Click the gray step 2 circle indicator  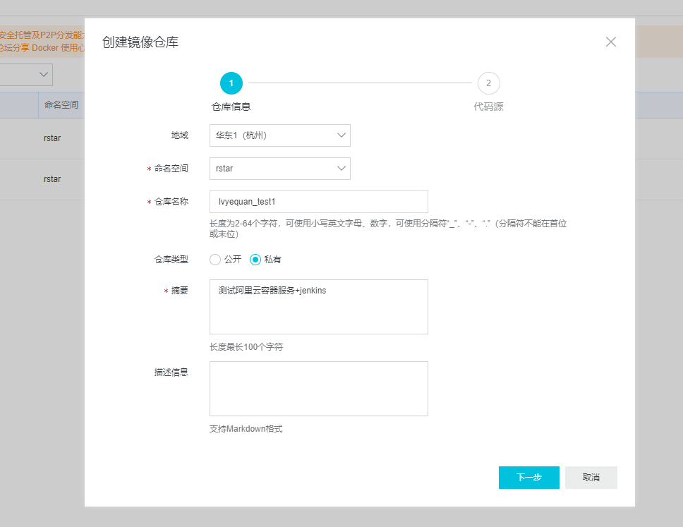pyautogui.click(x=489, y=83)
